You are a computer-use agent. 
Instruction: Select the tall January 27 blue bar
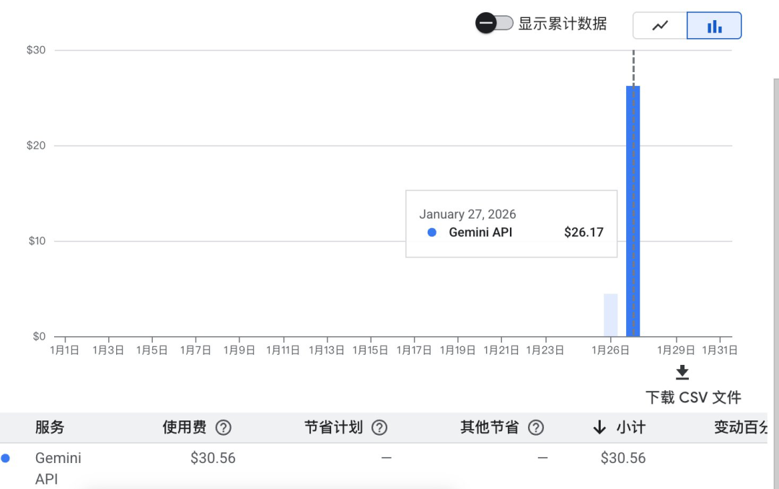633,211
